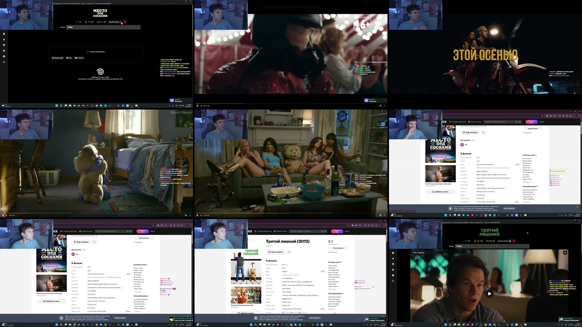Screen dimensions: 582x327
Task: Click info icon in Третий лишний player sidebar
Action: click(x=393, y=275)
